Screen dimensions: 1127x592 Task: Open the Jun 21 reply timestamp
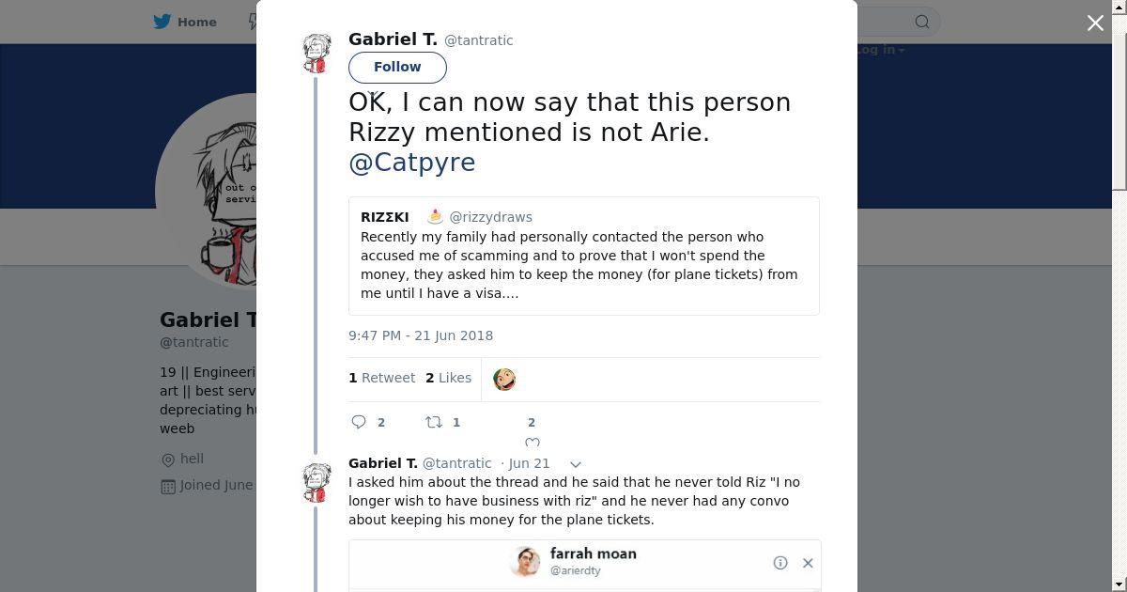coord(528,463)
